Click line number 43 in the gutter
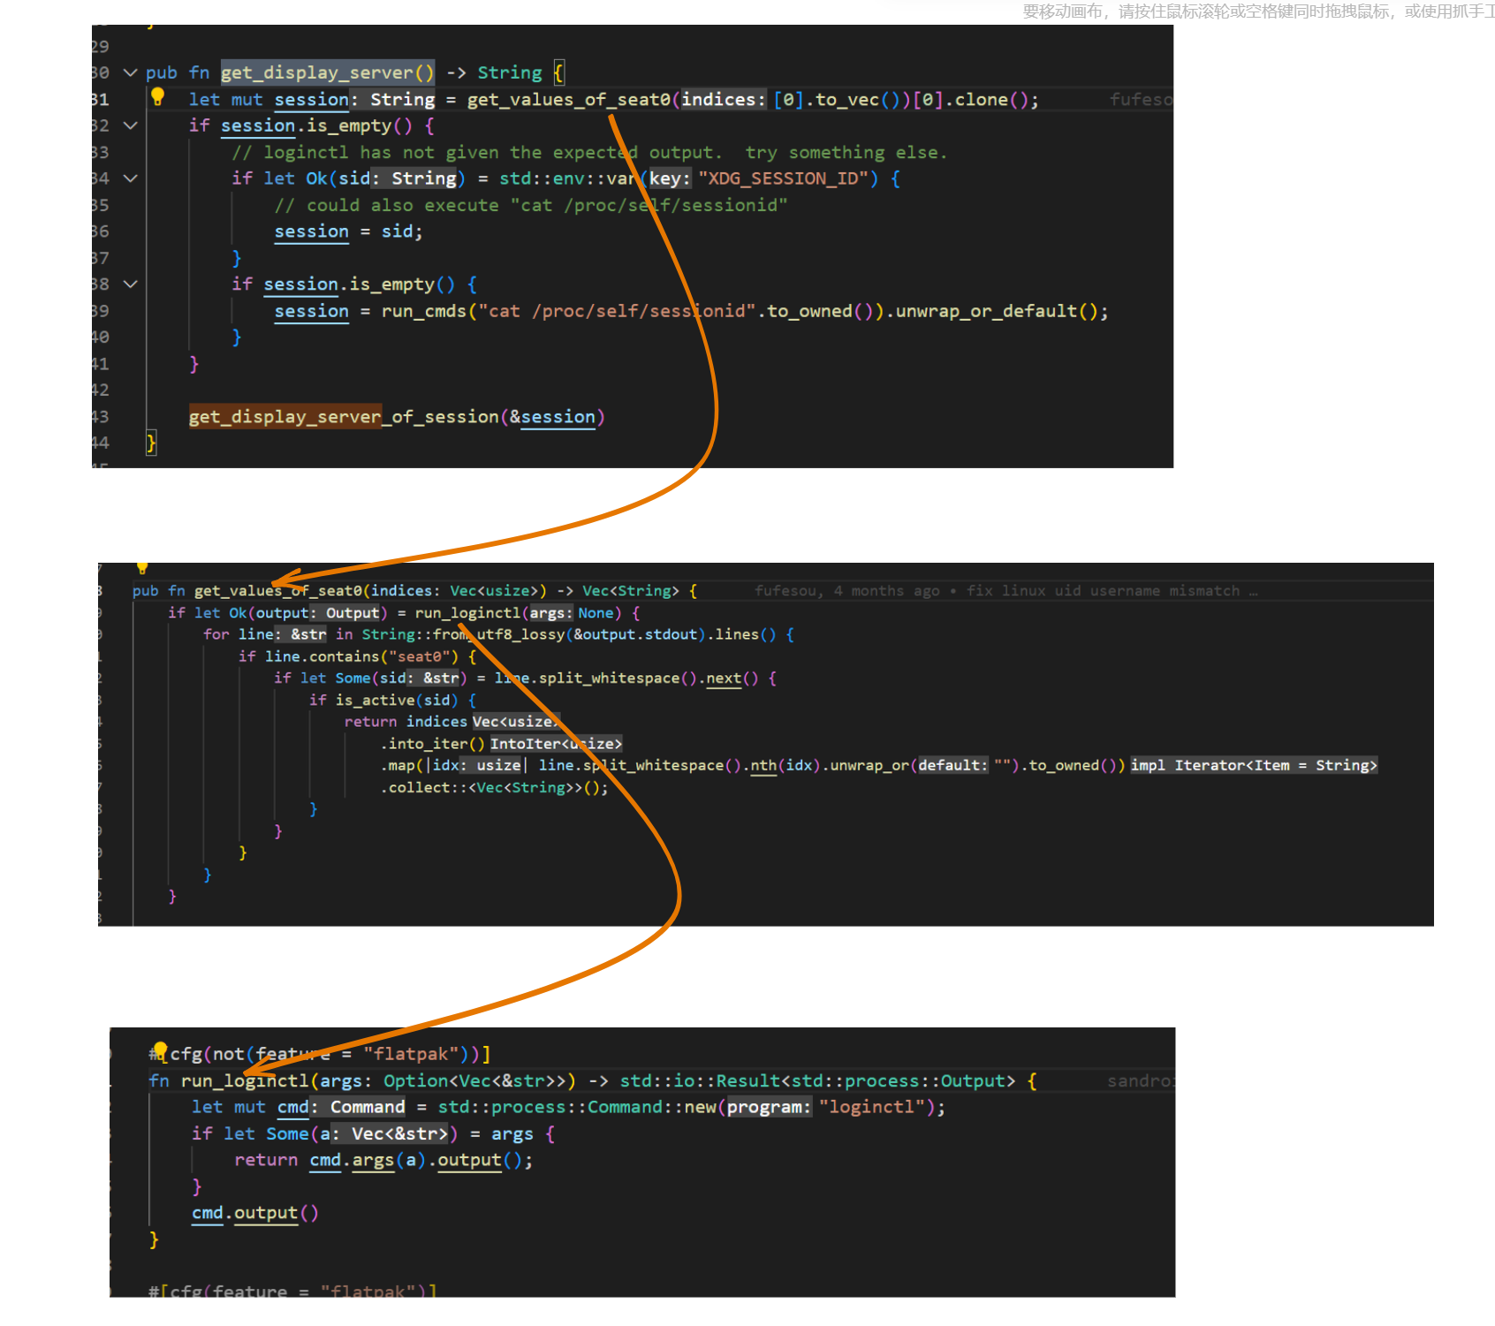 point(98,416)
